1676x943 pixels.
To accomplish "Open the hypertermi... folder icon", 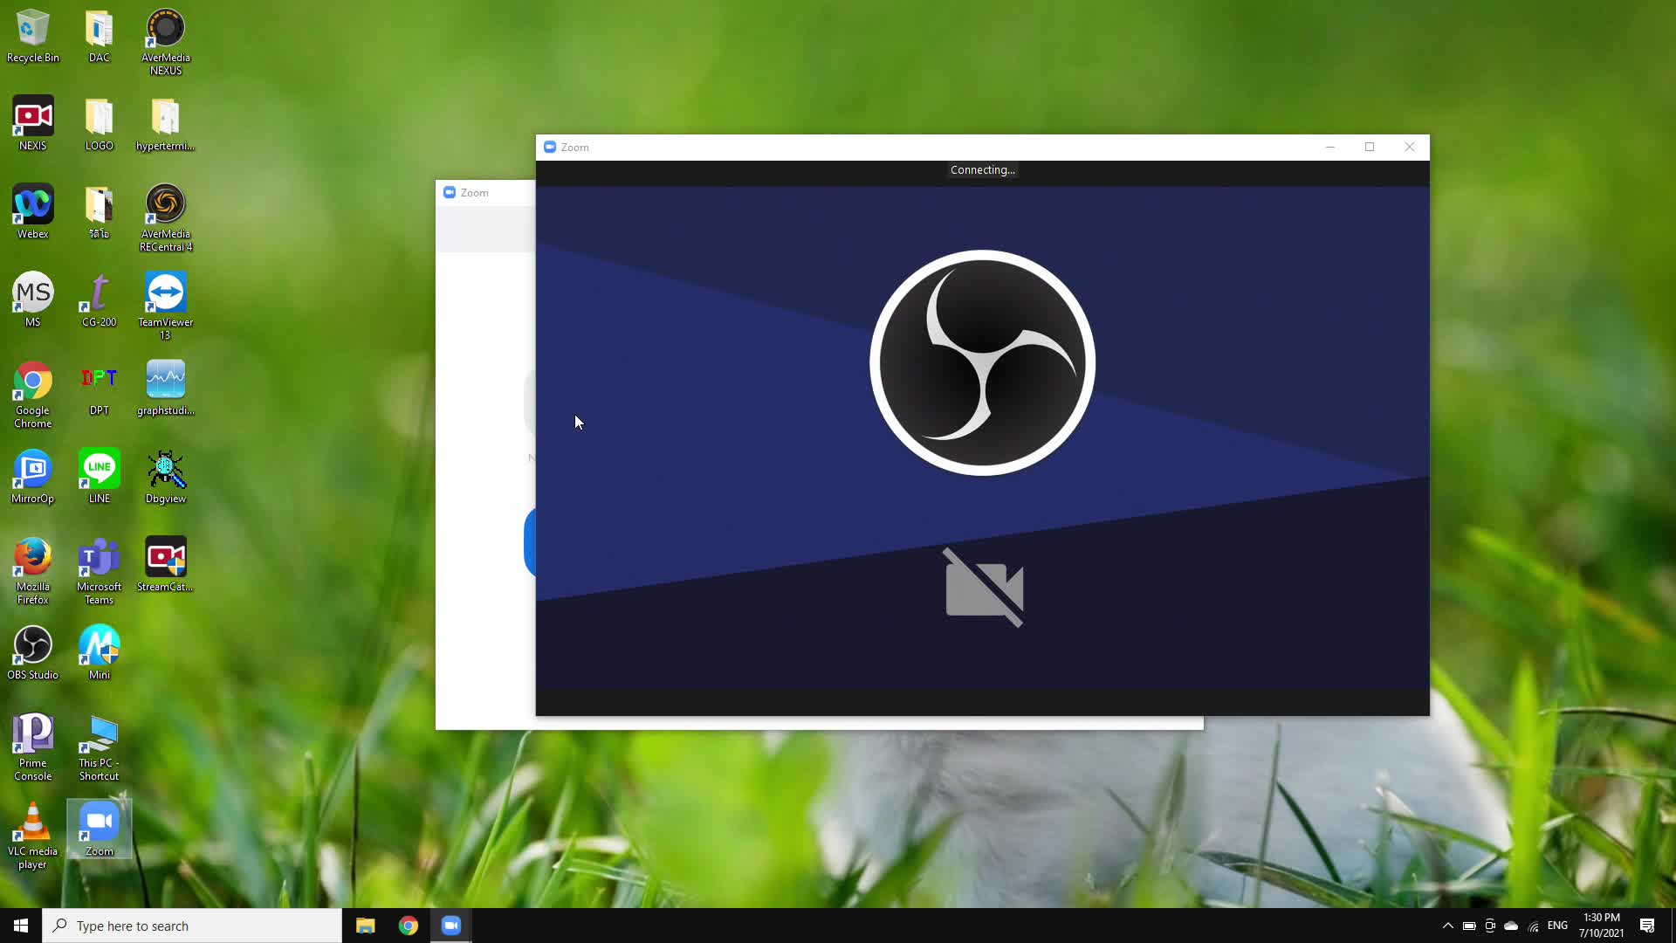I will (166, 124).
